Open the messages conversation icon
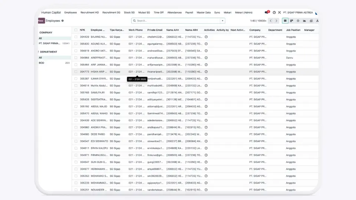This screenshot has height=200, width=356. point(266,12)
